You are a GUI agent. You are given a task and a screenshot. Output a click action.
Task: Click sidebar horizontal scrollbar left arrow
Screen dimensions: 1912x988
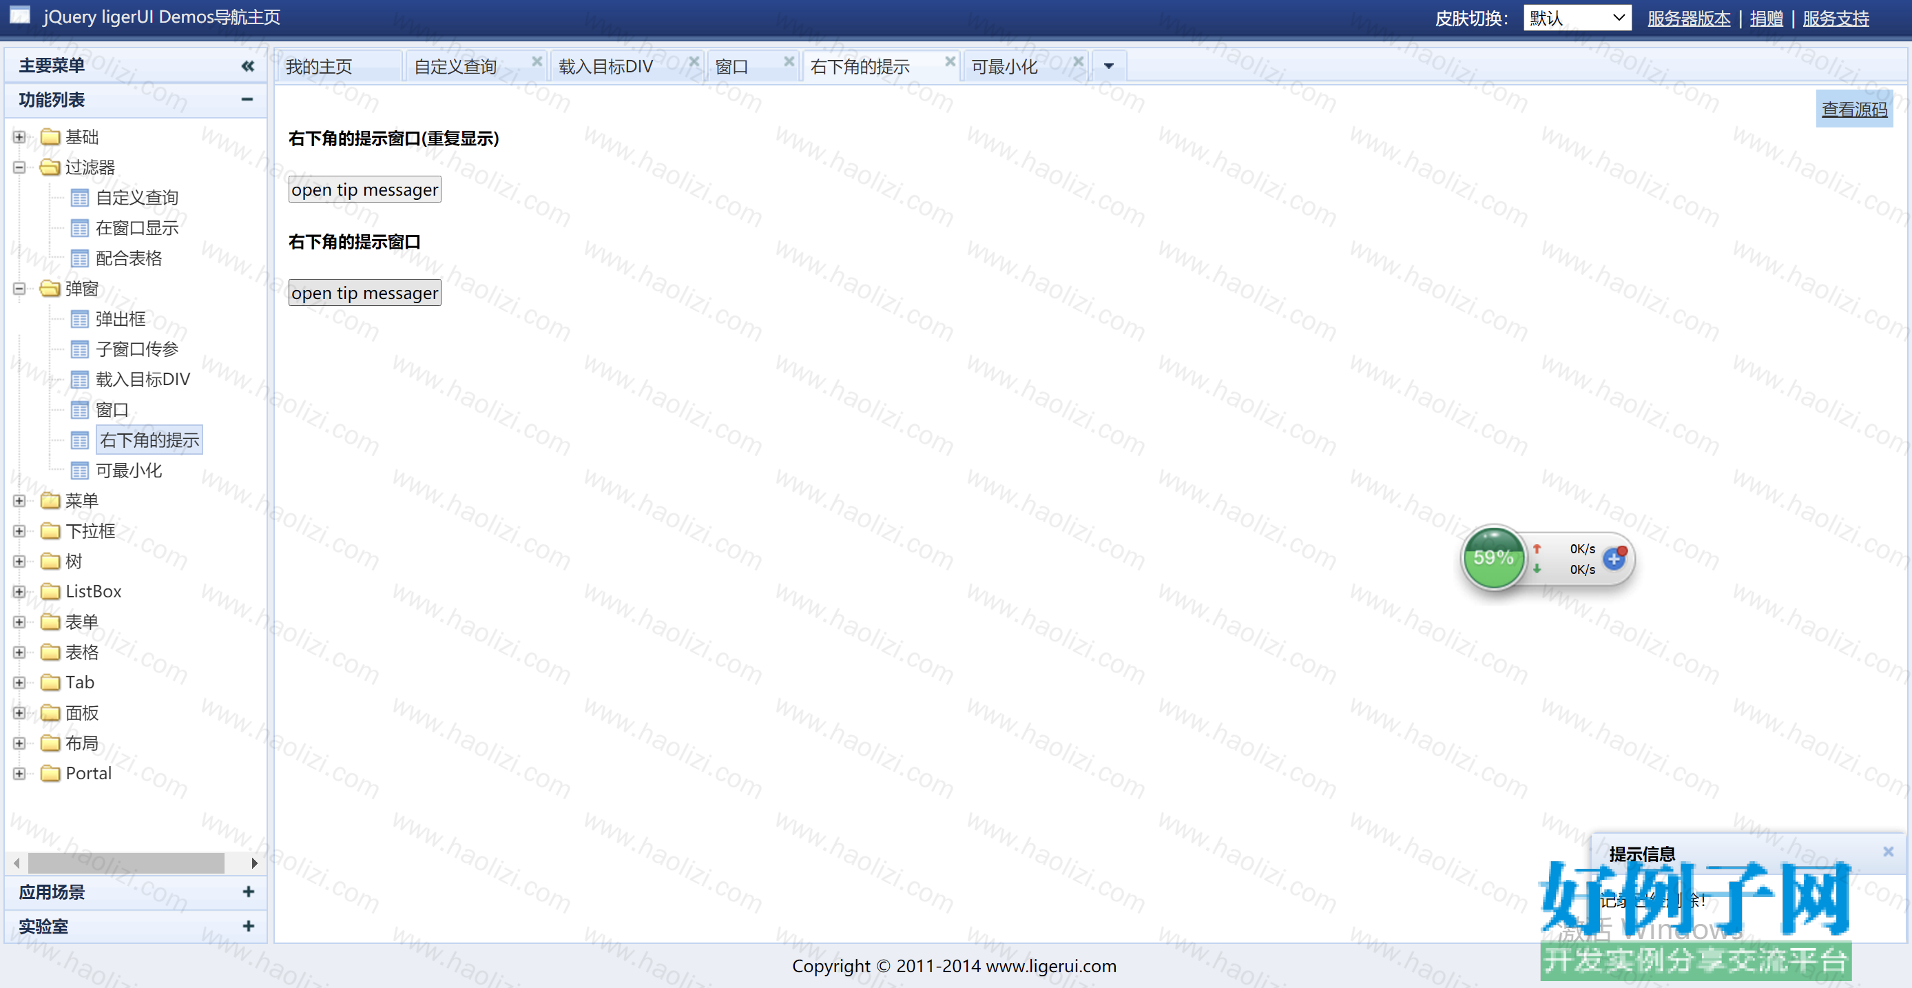(17, 863)
